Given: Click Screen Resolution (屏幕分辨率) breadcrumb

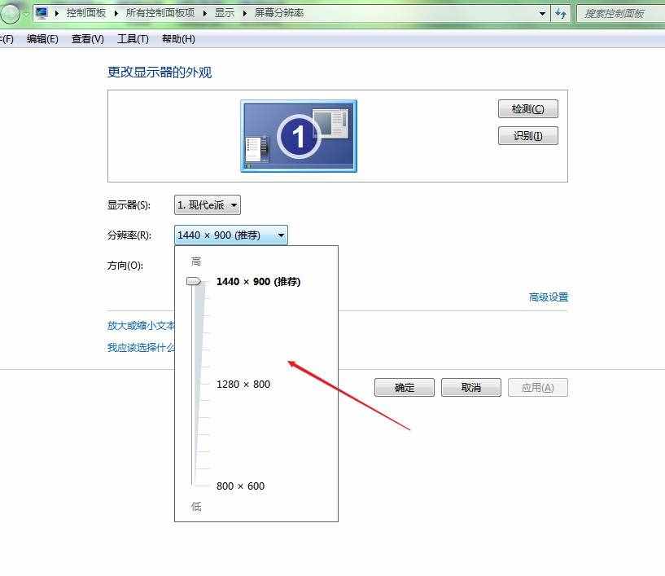Looking at the screenshot, I should point(279,13).
